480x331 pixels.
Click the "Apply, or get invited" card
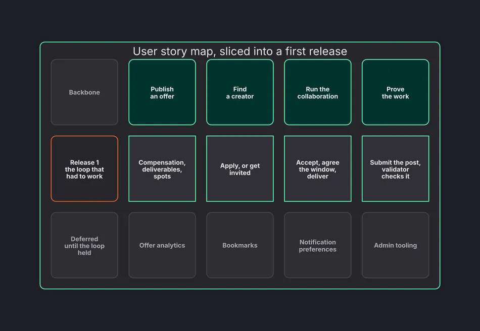pyautogui.click(x=240, y=169)
